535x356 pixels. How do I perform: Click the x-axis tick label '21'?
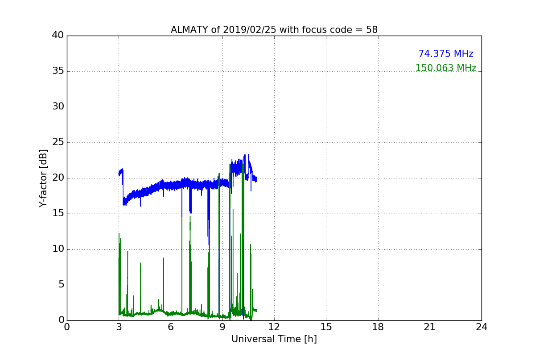(430, 327)
